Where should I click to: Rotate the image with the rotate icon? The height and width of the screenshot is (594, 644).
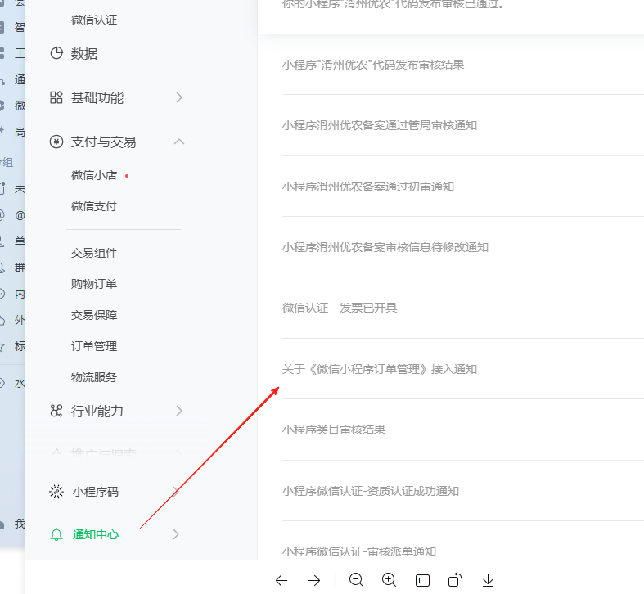[455, 579]
